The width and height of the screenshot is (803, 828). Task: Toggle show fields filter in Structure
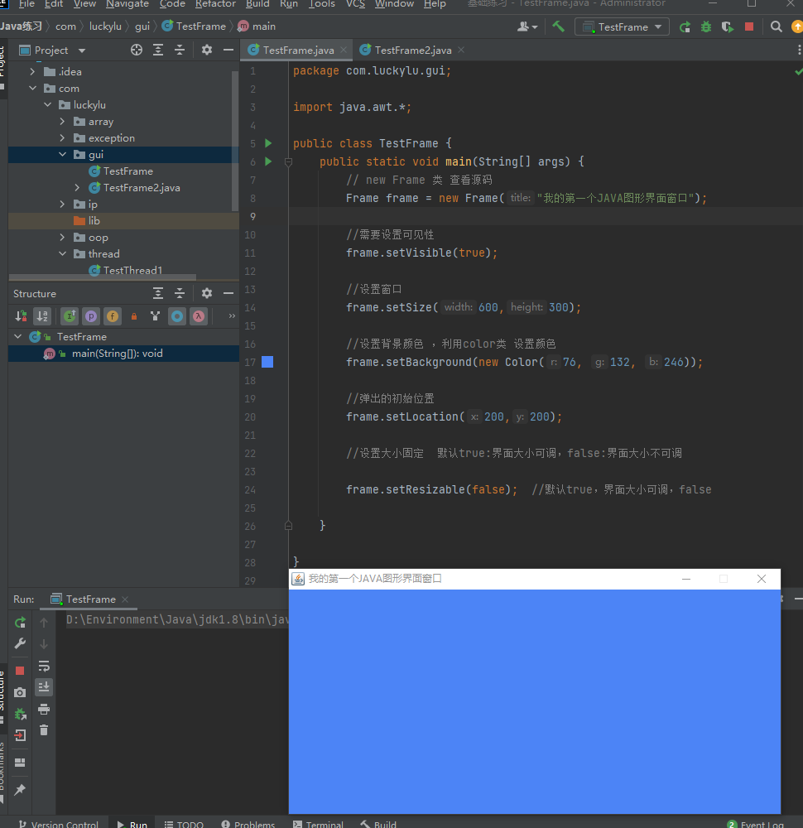pyautogui.click(x=113, y=316)
